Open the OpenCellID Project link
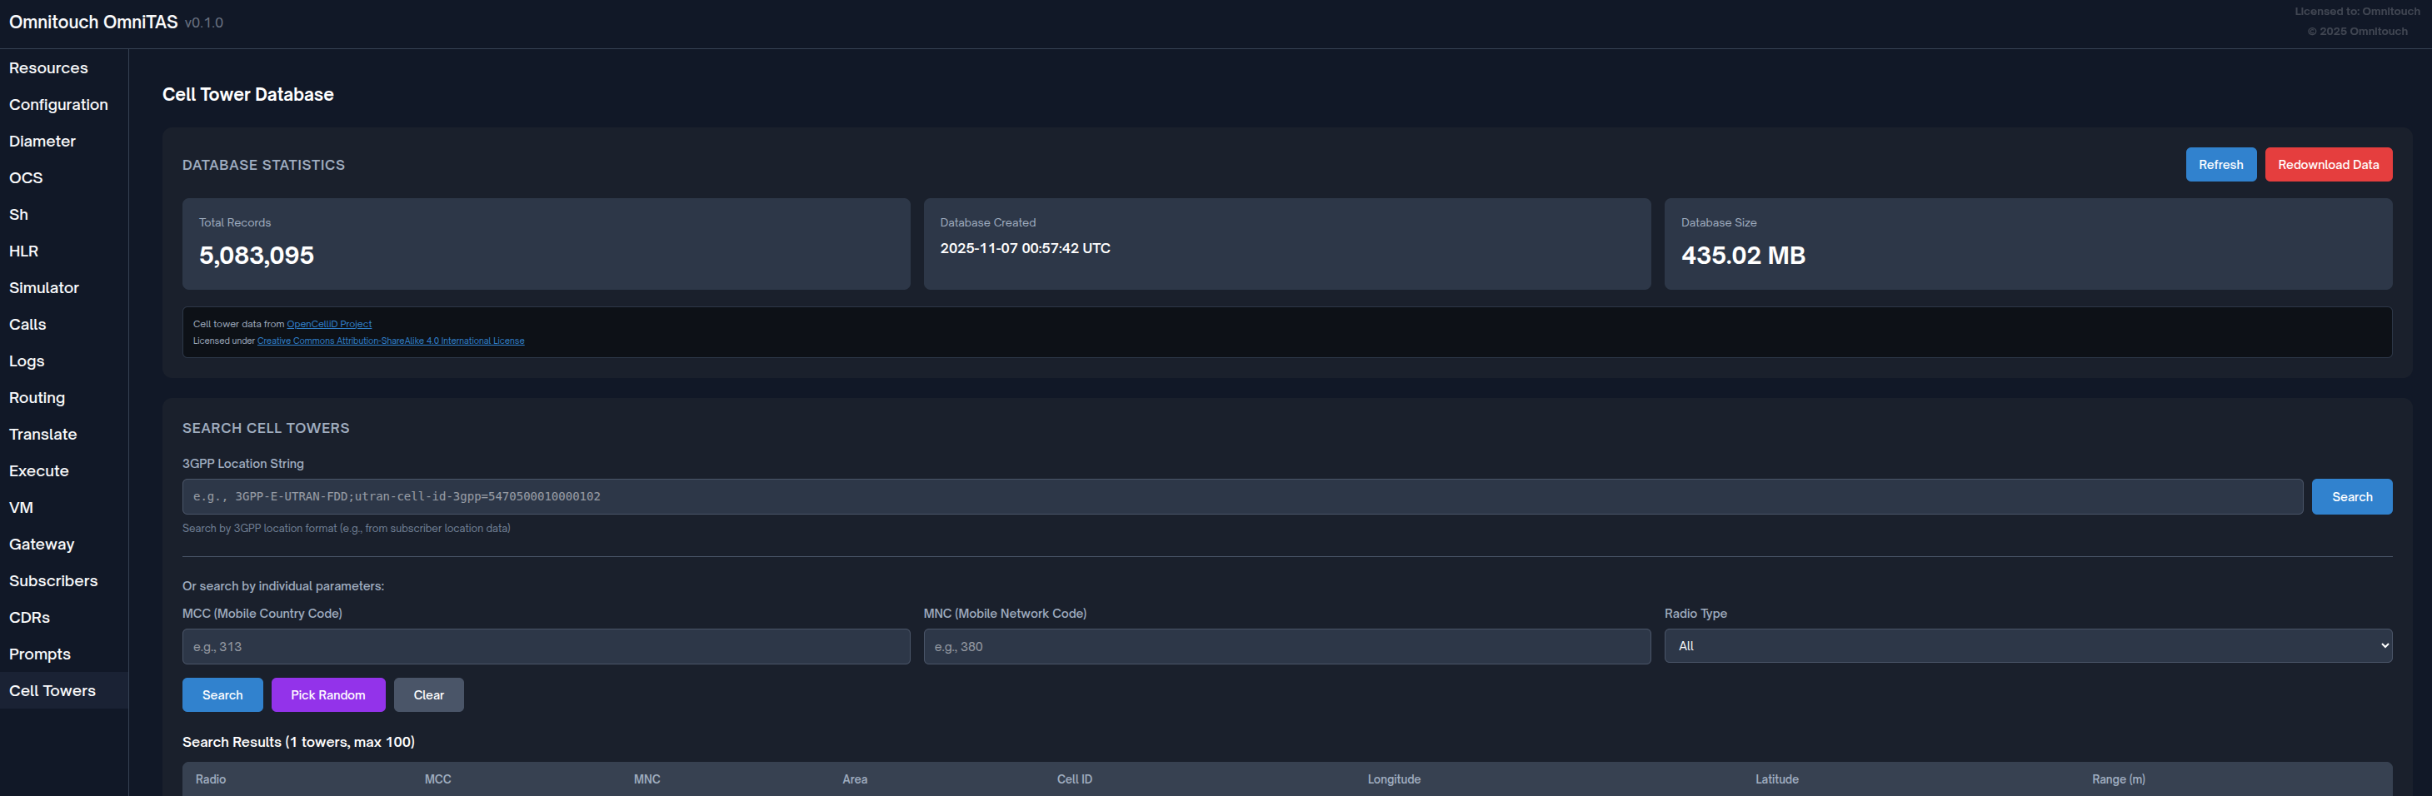Image resolution: width=2432 pixels, height=796 pixels. click(328, 325)
